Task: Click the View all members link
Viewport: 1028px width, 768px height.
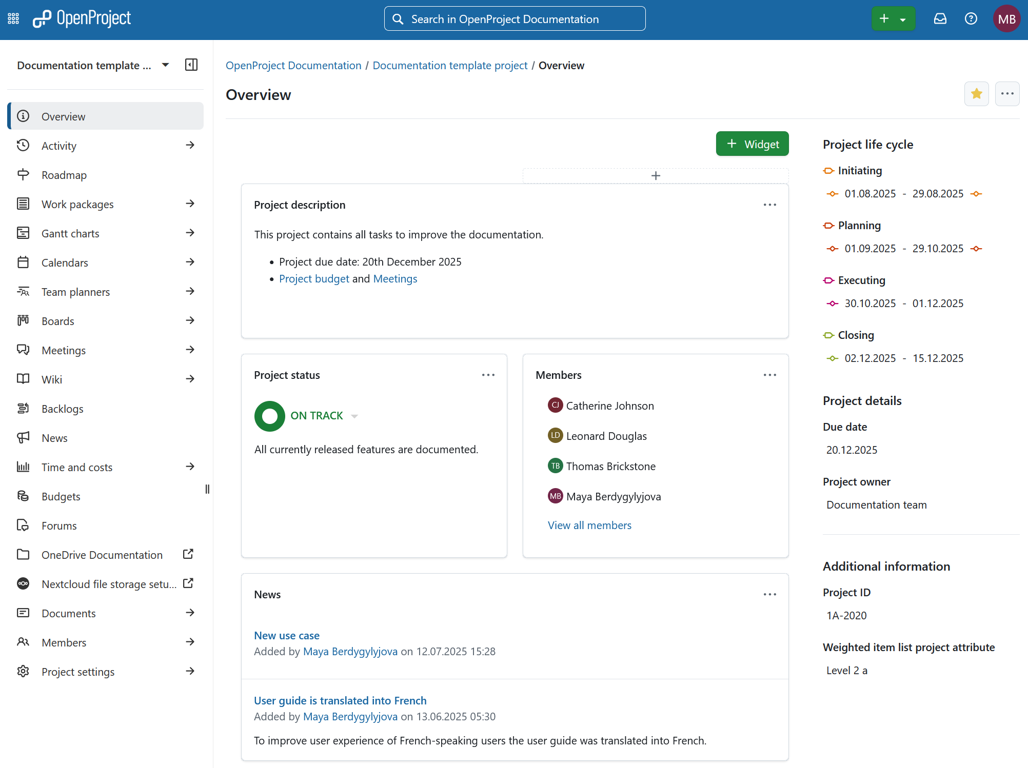Action: [589, 525]
